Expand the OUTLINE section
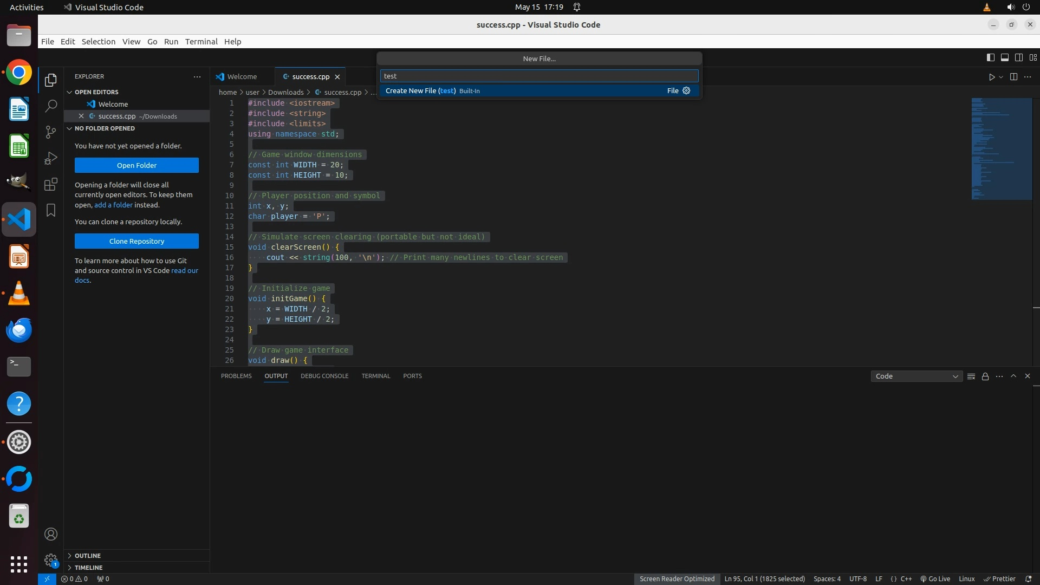 pos(88,556)
